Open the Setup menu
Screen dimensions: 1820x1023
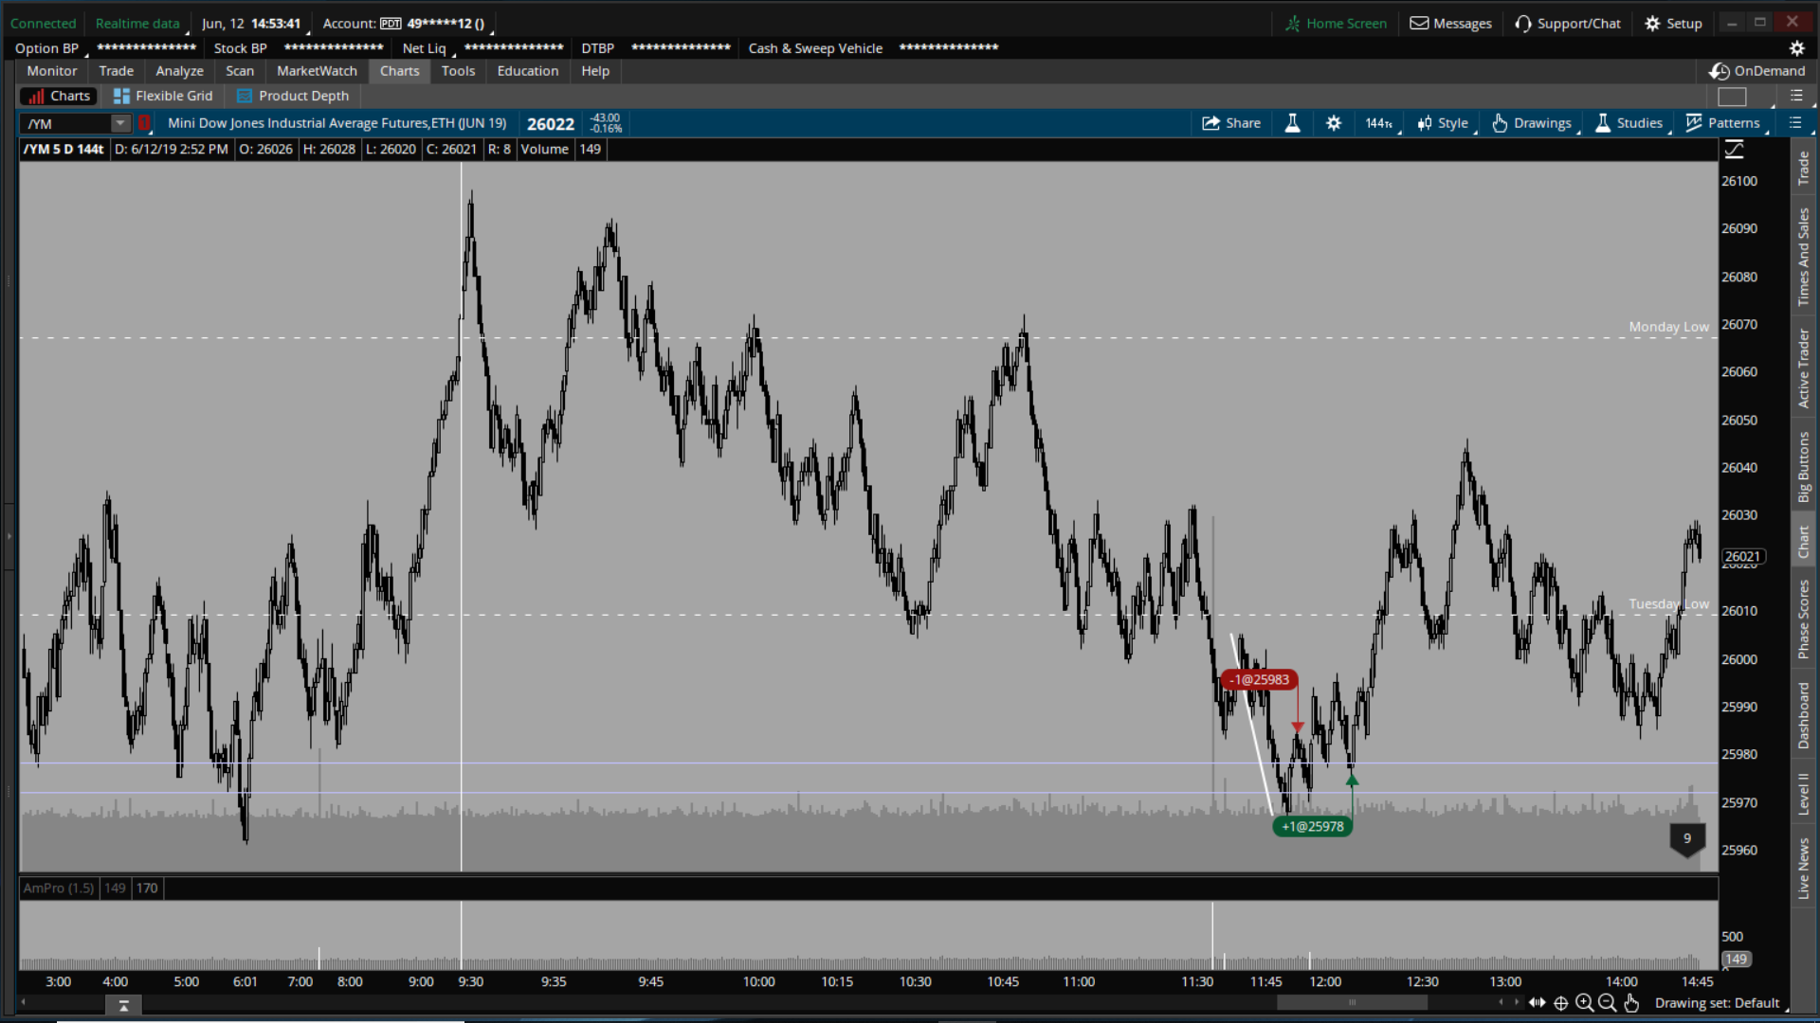(x=1674, y=24)
